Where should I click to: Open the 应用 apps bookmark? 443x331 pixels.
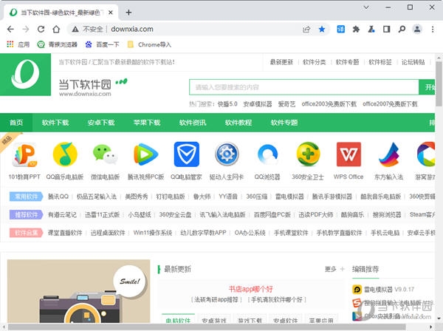[18, 44]
